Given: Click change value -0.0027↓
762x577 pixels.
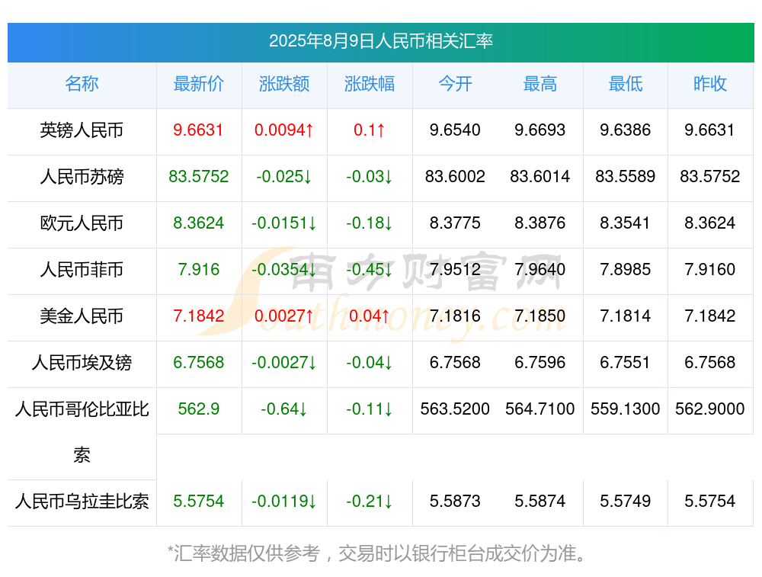Looking at the screenshot, I should coord(284,363).
